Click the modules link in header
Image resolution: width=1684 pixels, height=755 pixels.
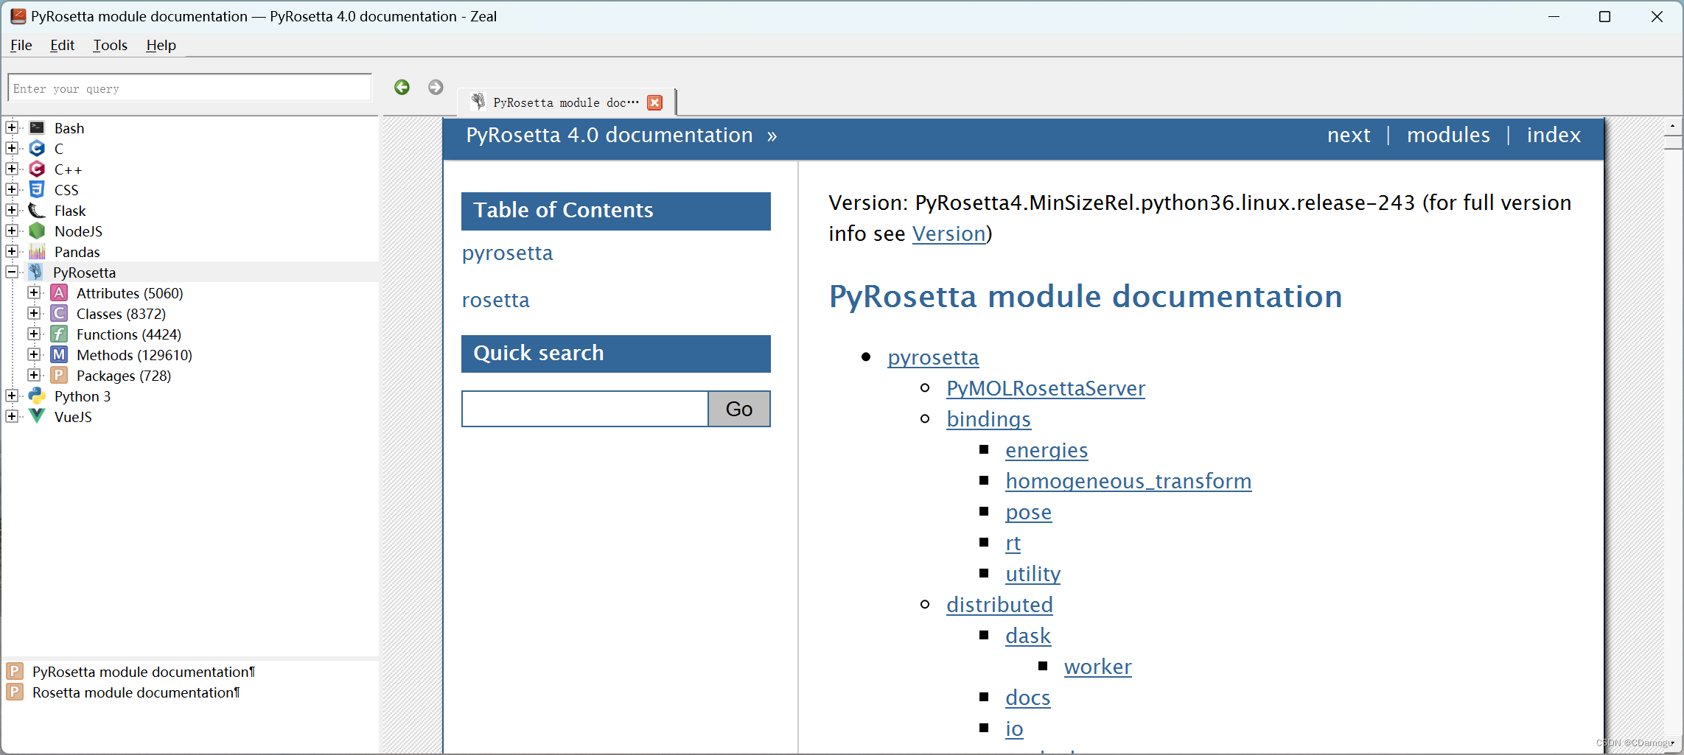1448,136
